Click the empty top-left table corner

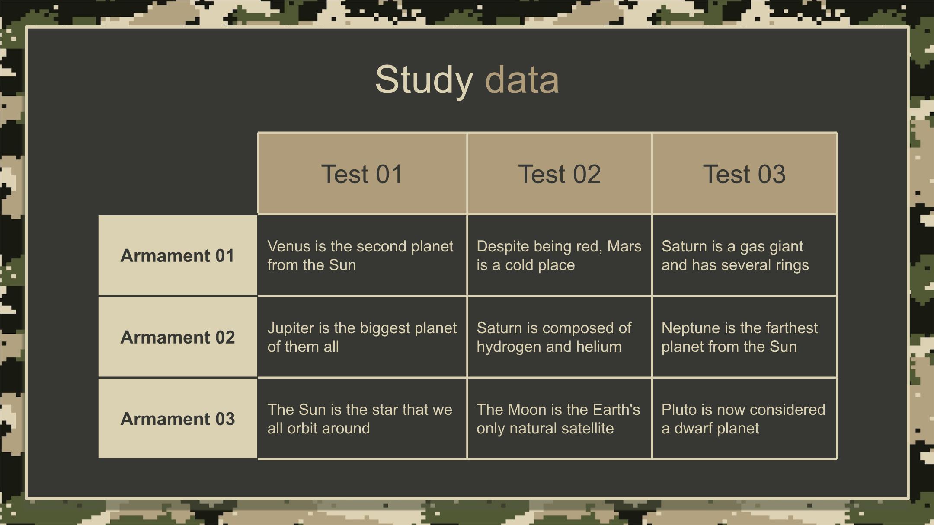(x=178, y=174)
